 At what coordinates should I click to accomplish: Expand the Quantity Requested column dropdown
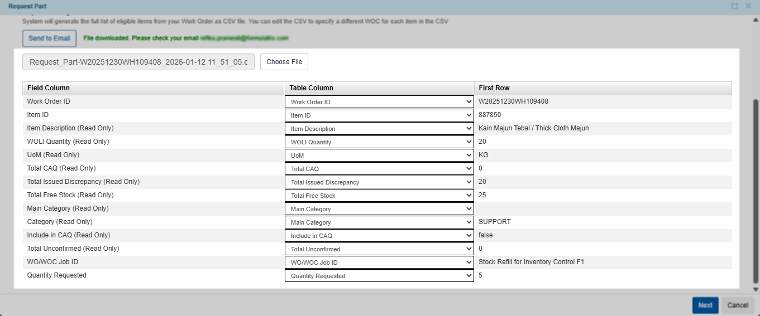click(379, 276)
